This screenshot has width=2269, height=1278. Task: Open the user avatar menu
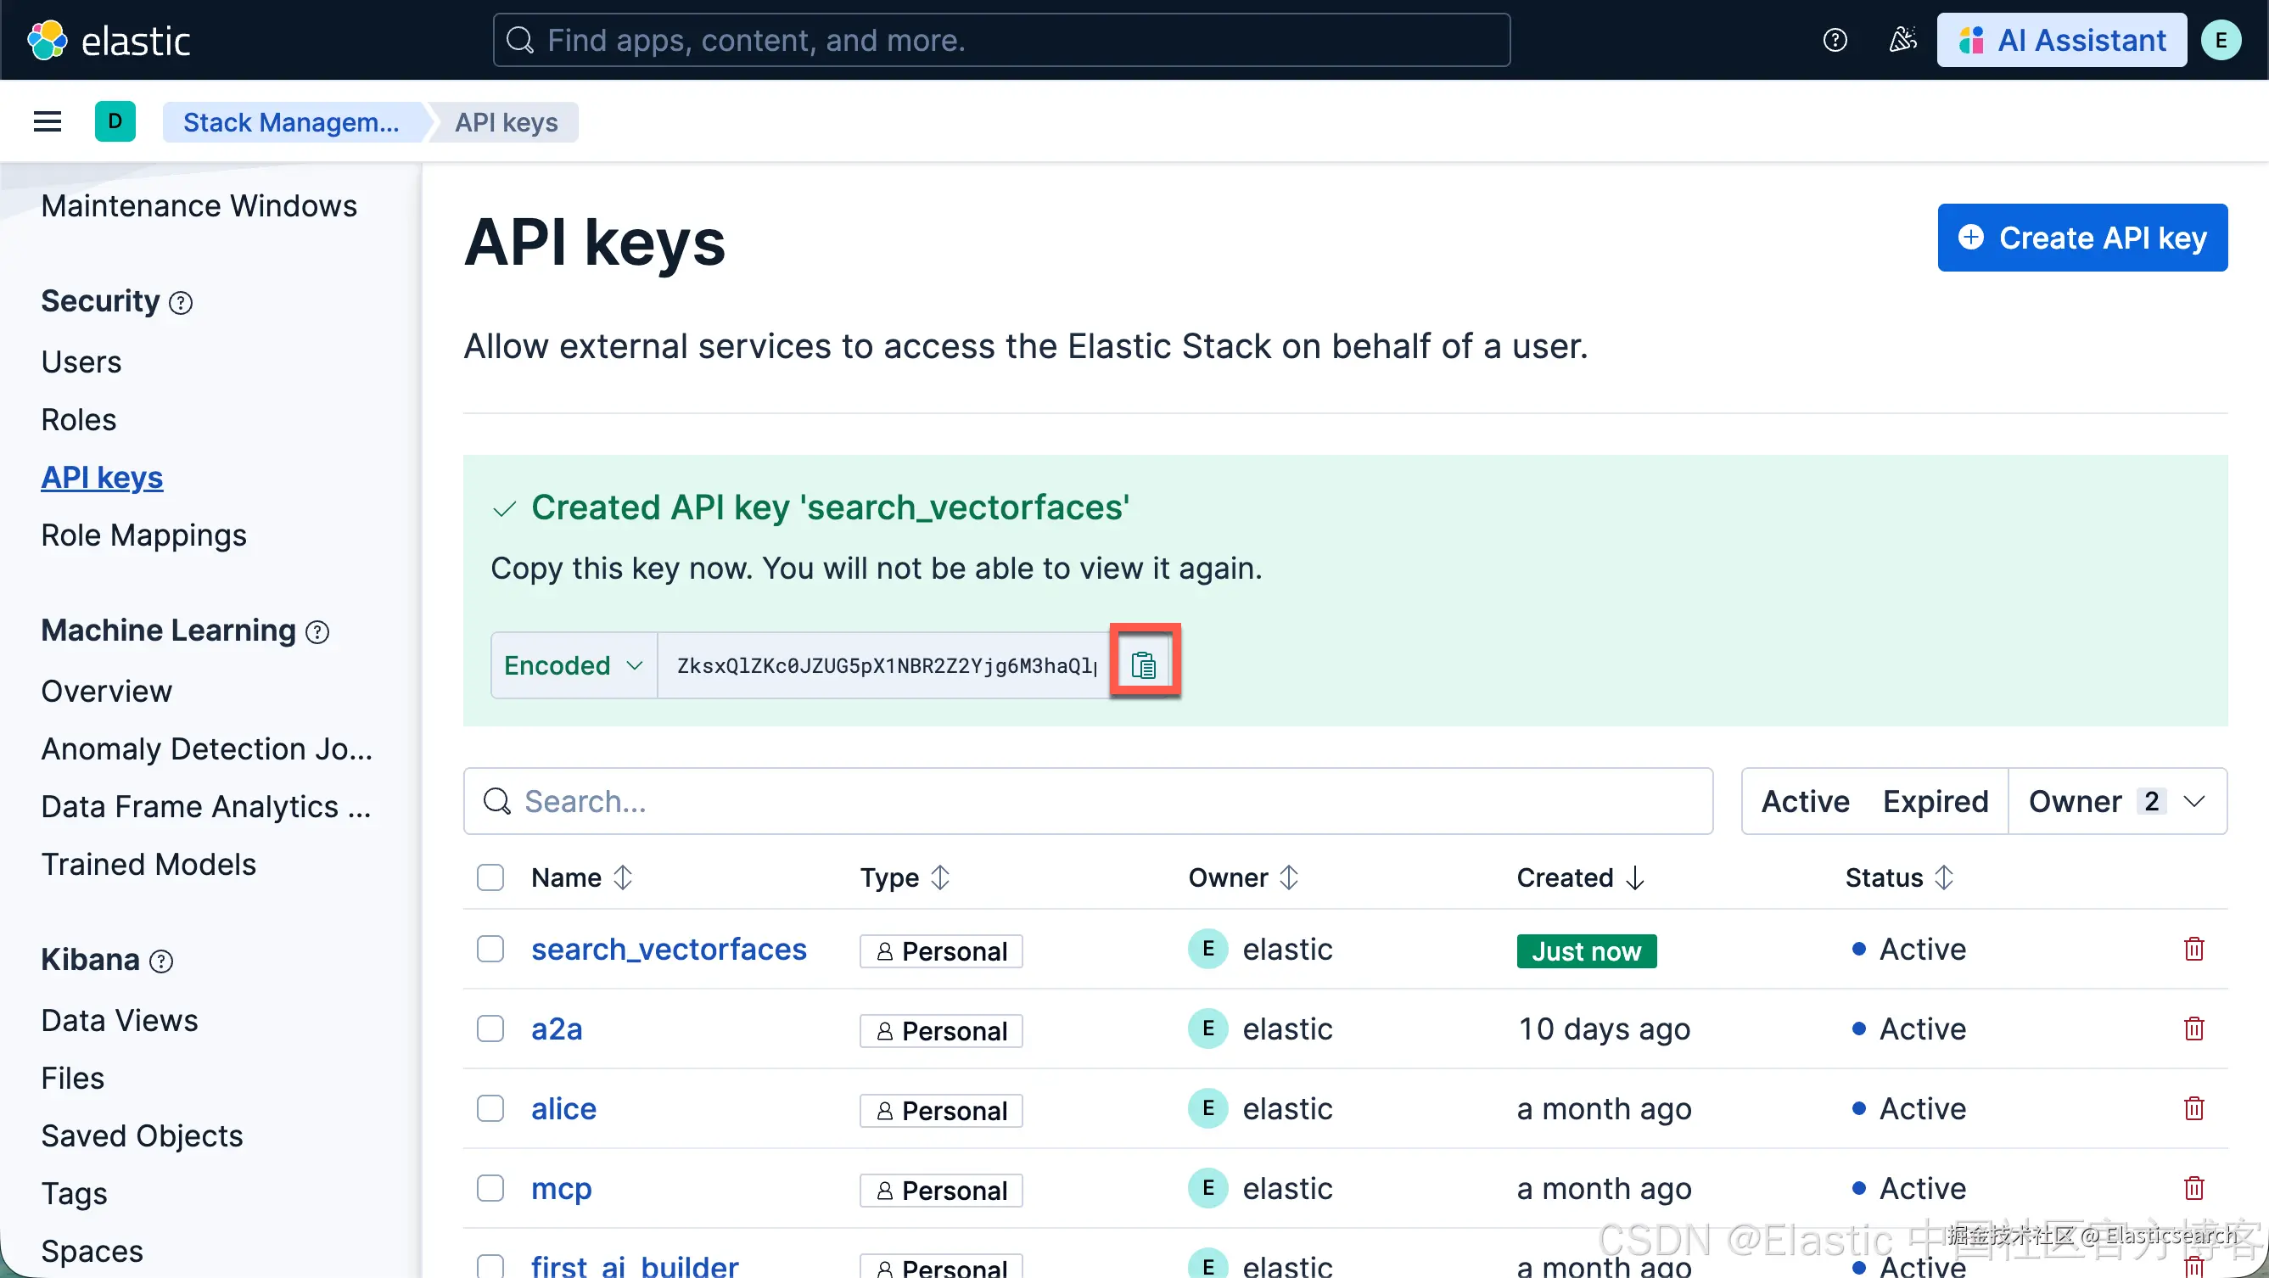point(2221,41)
